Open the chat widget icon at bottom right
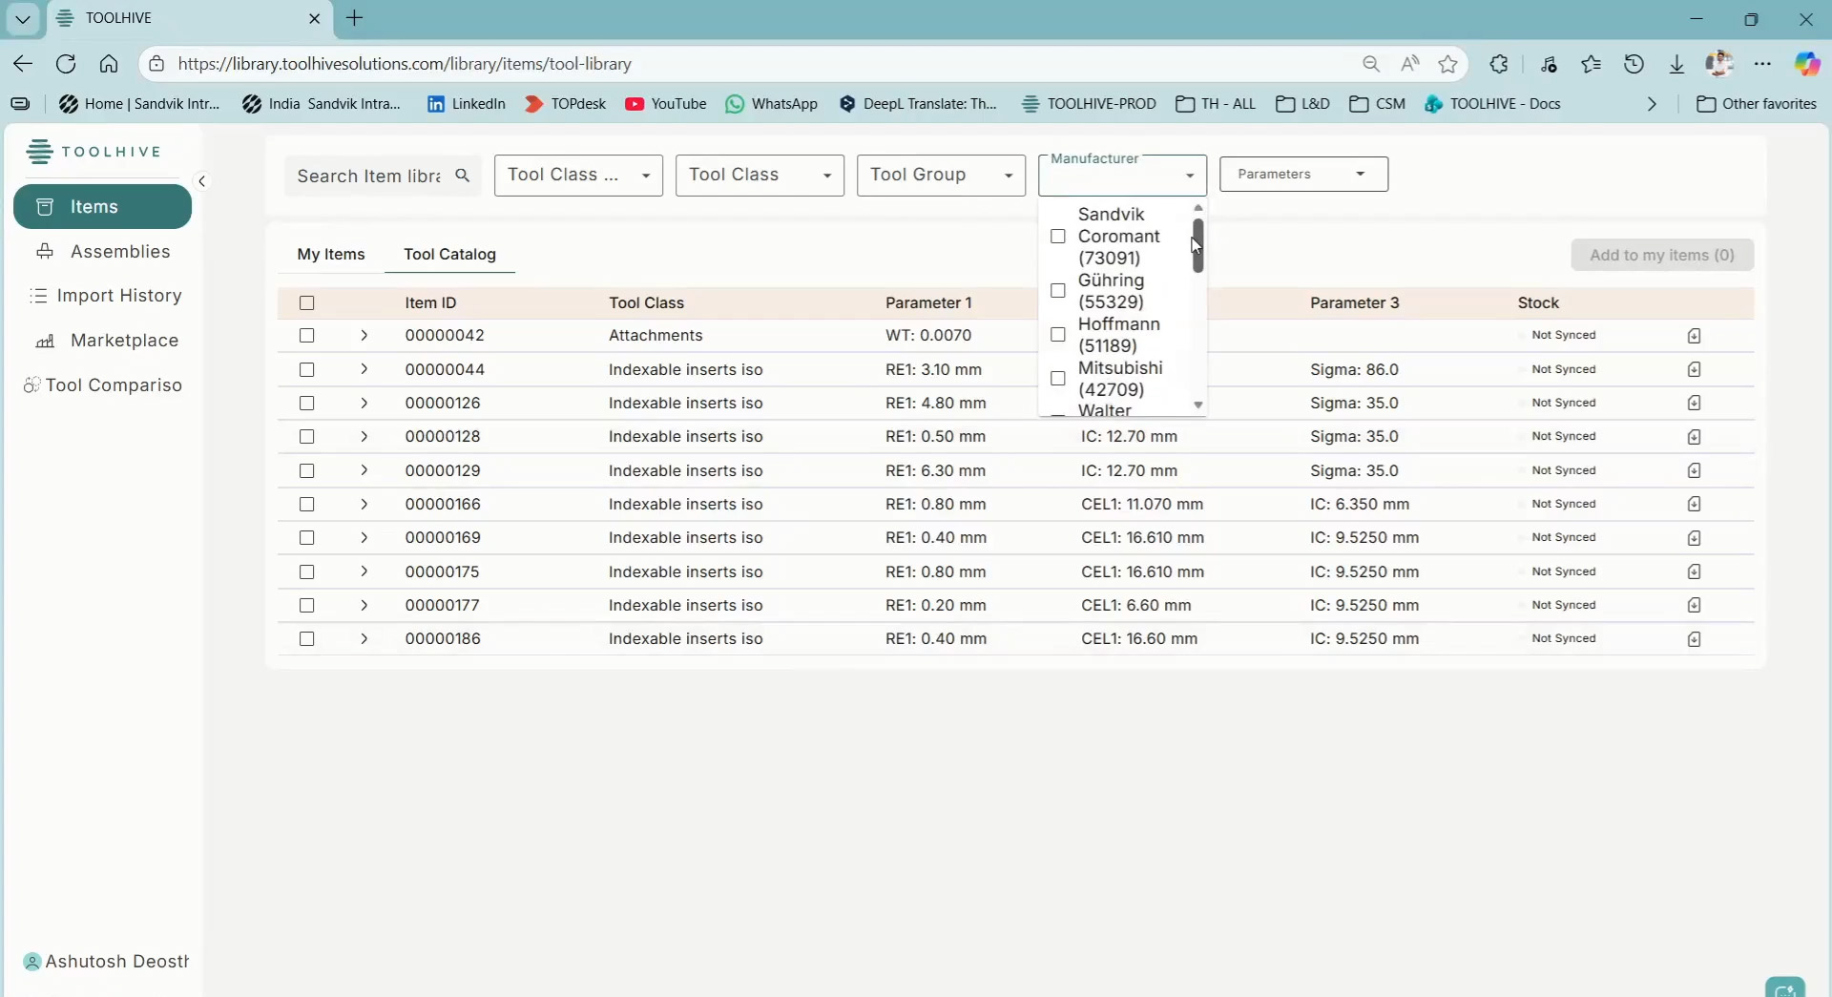 1784,987
